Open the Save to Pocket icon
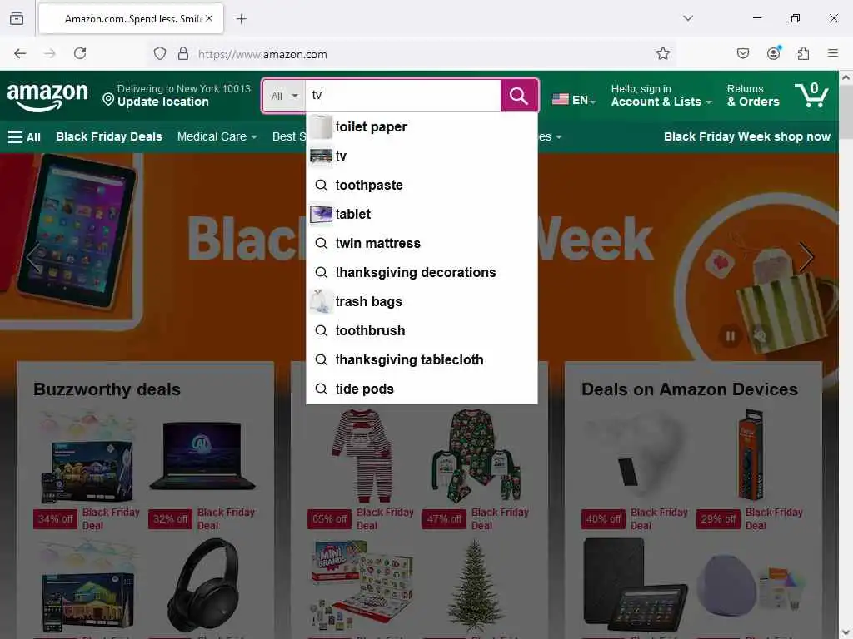 pyautogui.click(x=742, y=53)
